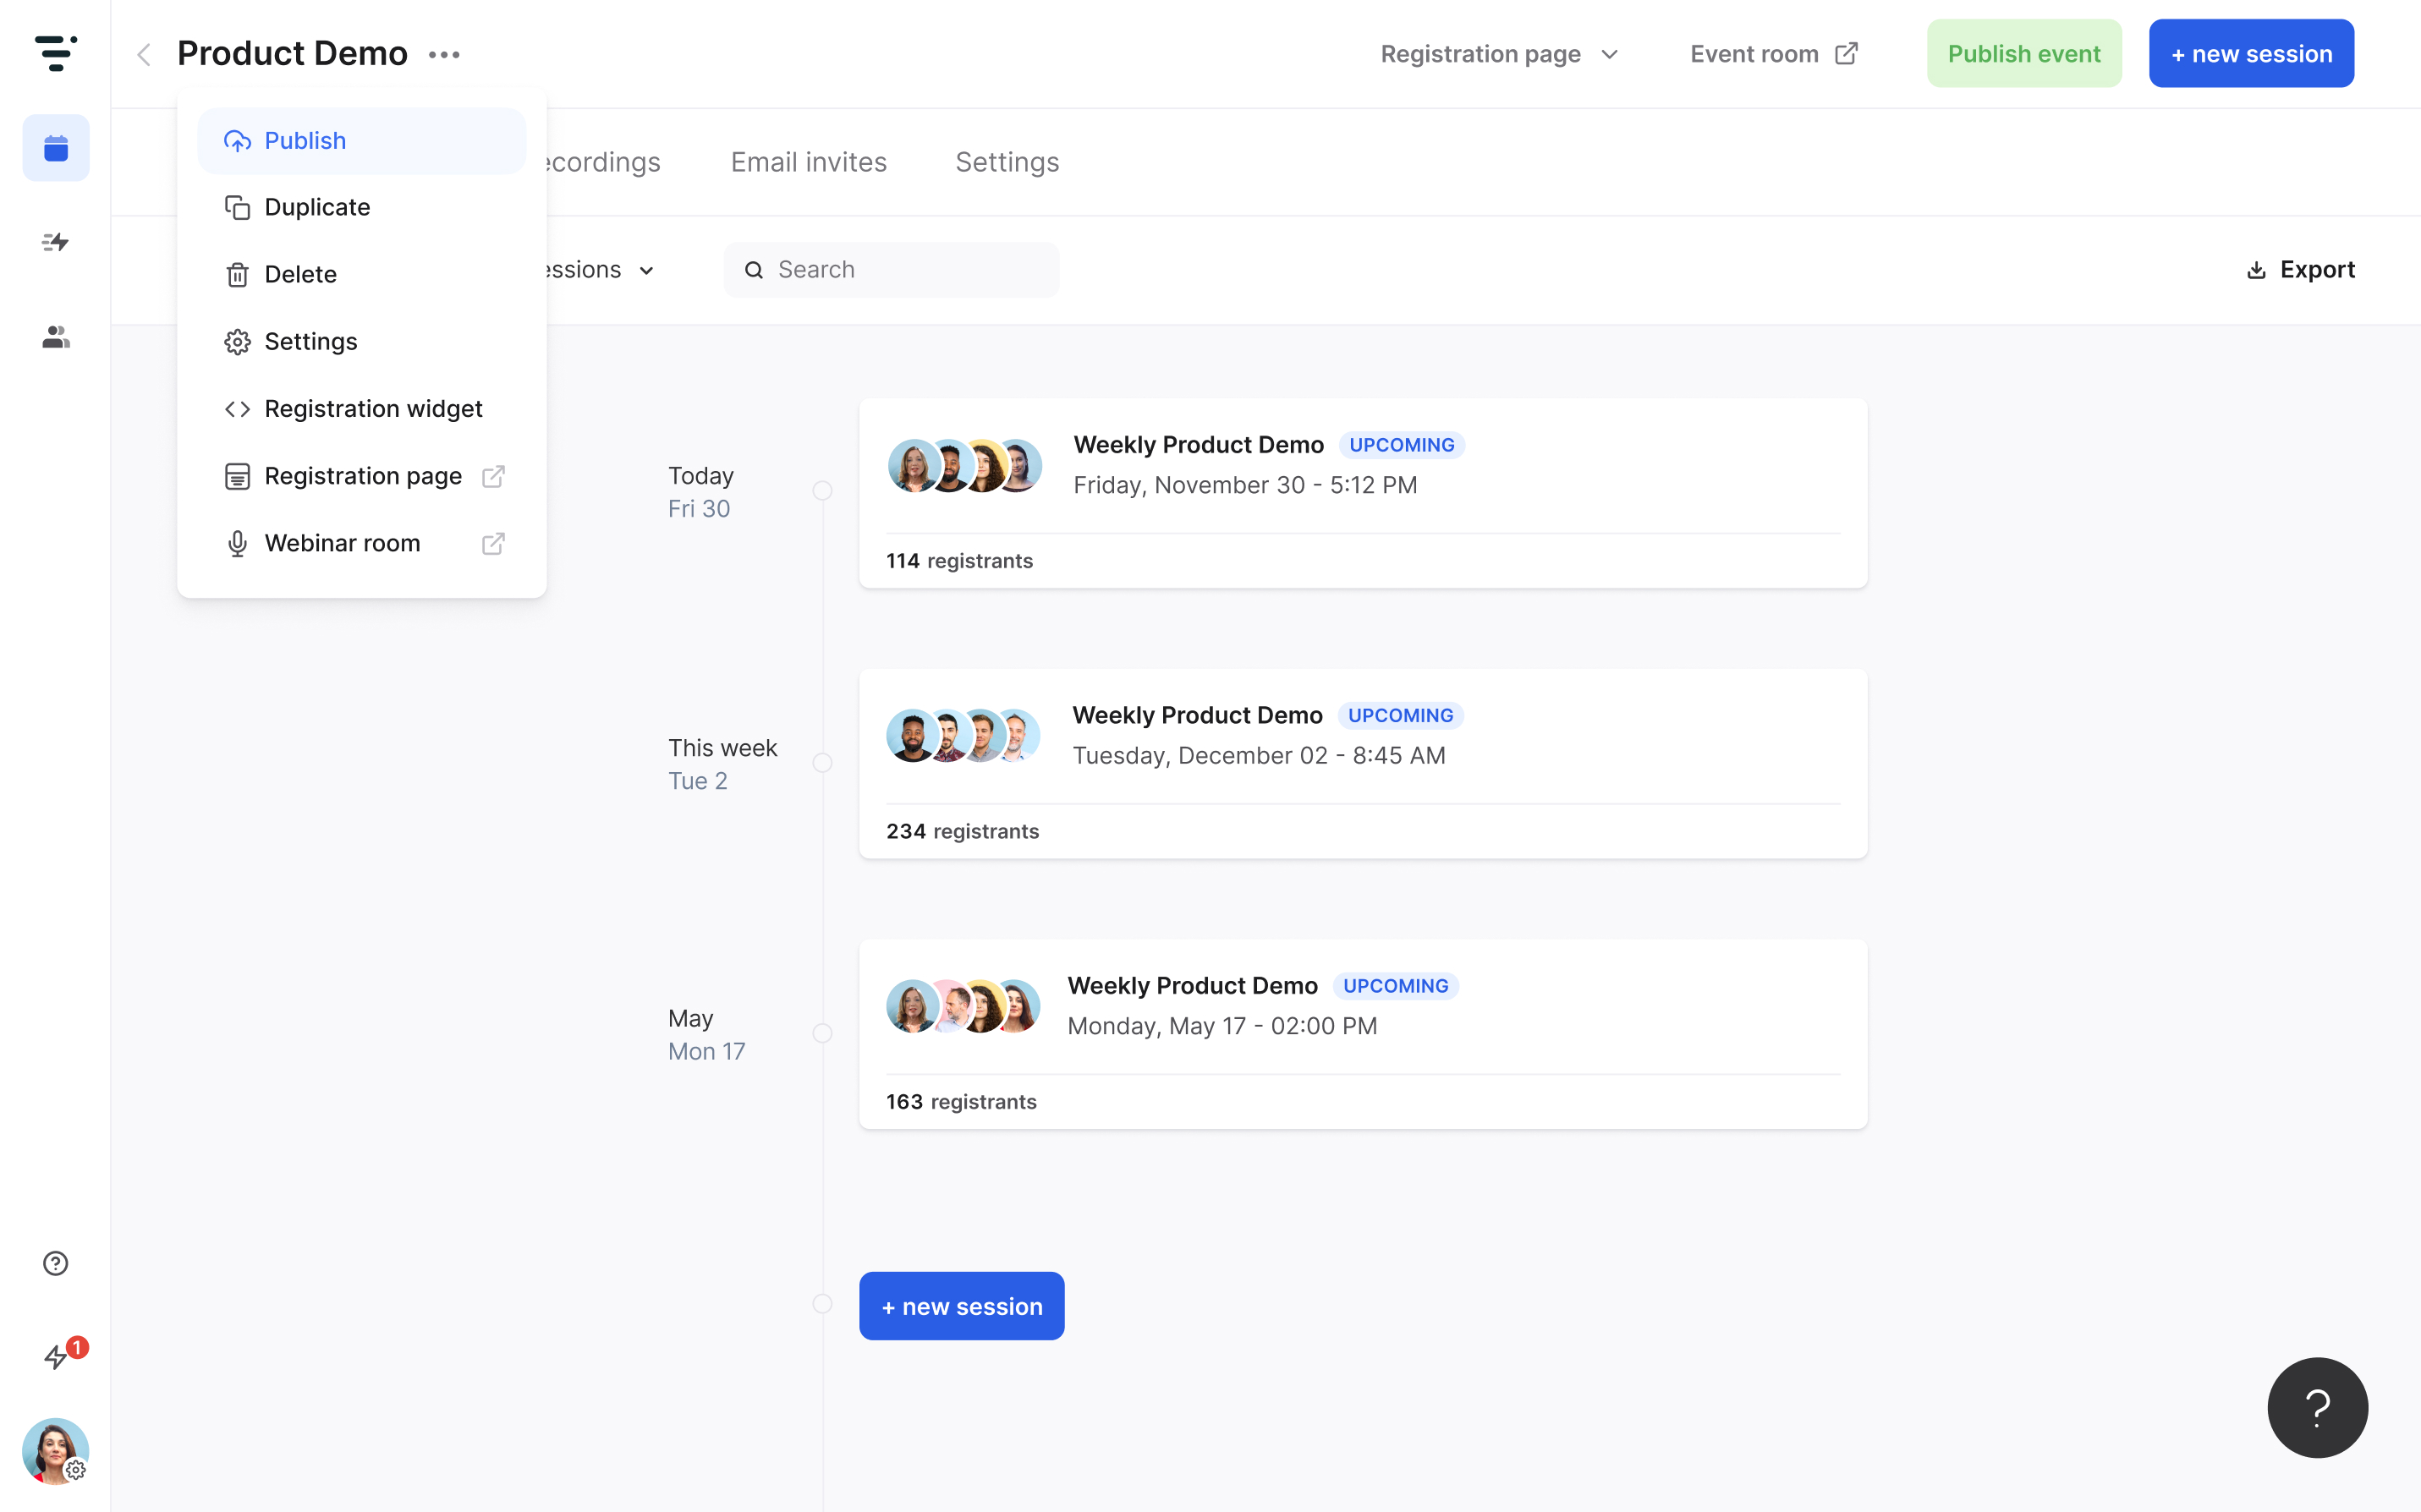
Task: Click the timeline + new session button
Action: tap(961, 1306)
